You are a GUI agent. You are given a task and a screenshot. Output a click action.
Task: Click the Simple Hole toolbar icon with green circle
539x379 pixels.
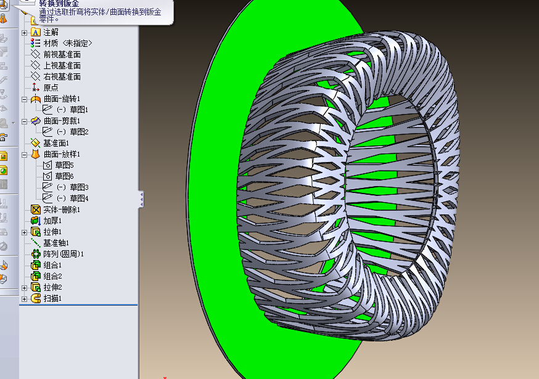(4, 171)
